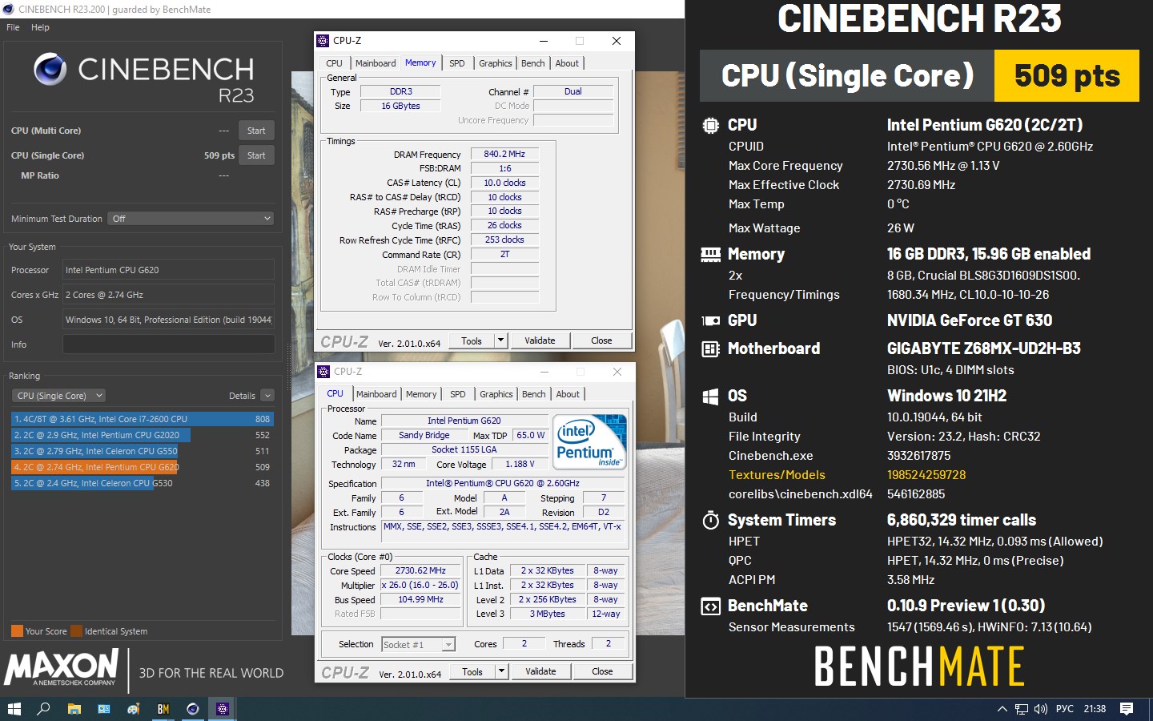Screen dimensions: 1153x721
Task: Switch lower CPU-Z to Memory tab
Action: pos(421,394)
